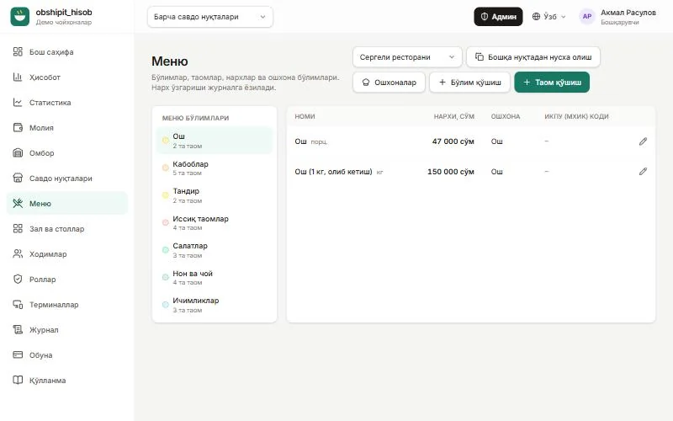This screenshot has width=673, height=421.
Task: Click the Меню page title
Action: pos(170,61)
